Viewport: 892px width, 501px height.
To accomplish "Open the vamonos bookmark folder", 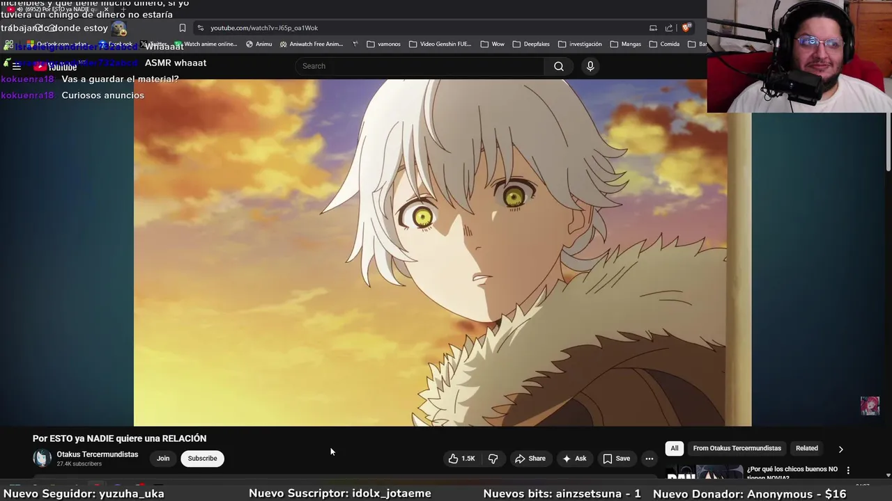I will click(383, 44).
